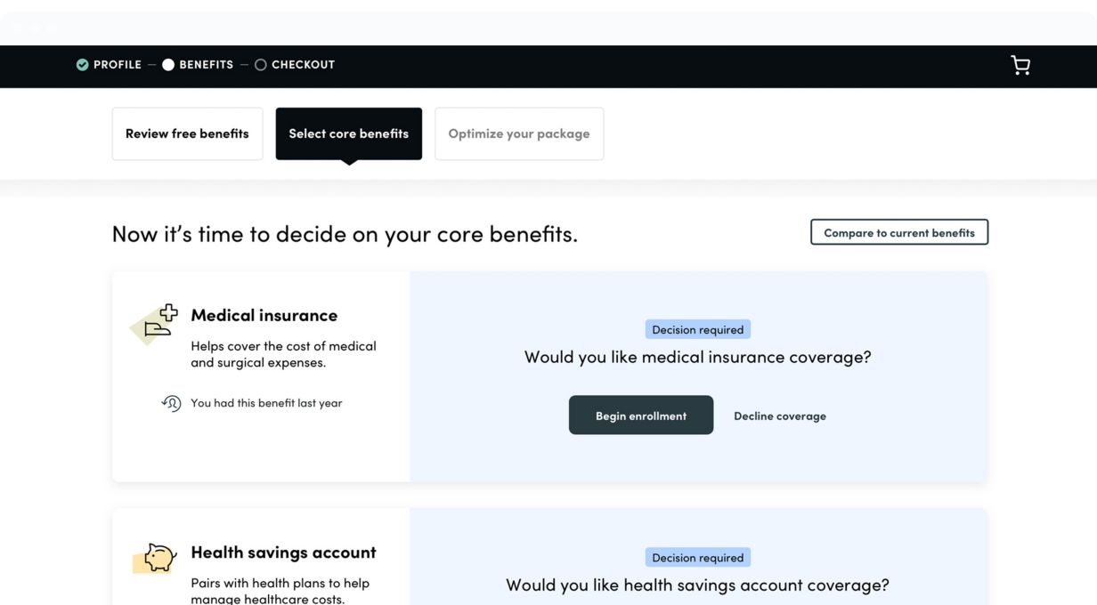Click the piggy bank icon
Screen dimensions: 1097x605
[157, 558]
